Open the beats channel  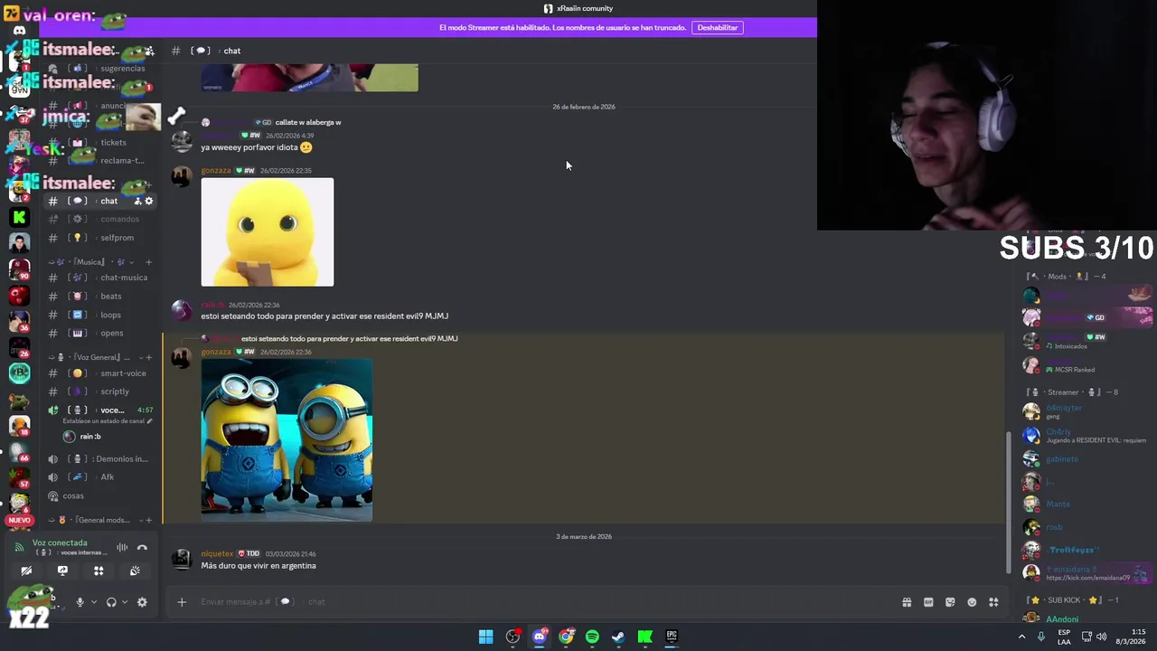102,297
